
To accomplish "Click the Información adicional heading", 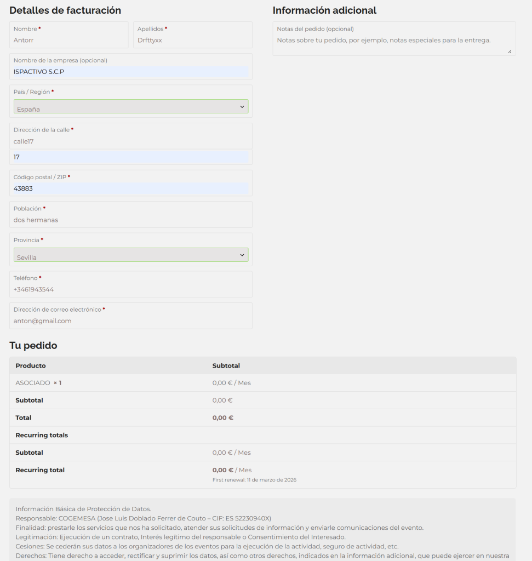I will pos(324,10).
